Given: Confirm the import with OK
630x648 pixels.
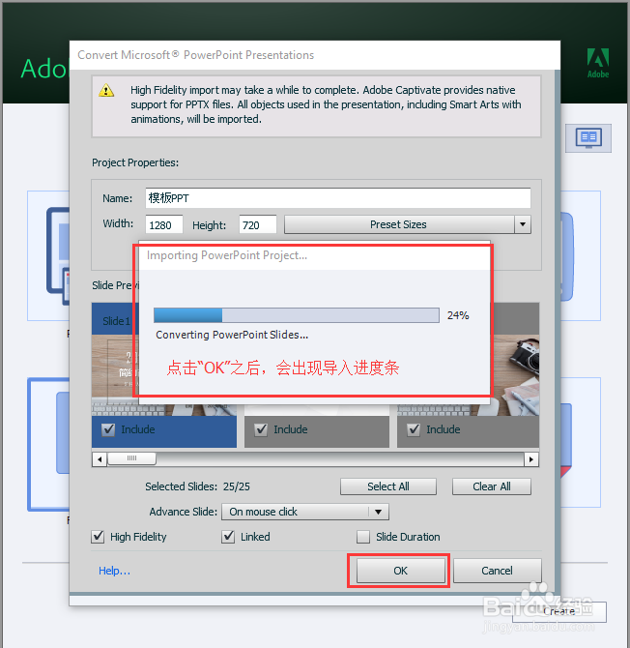Looking at the screenshot, I should [400, 571].
